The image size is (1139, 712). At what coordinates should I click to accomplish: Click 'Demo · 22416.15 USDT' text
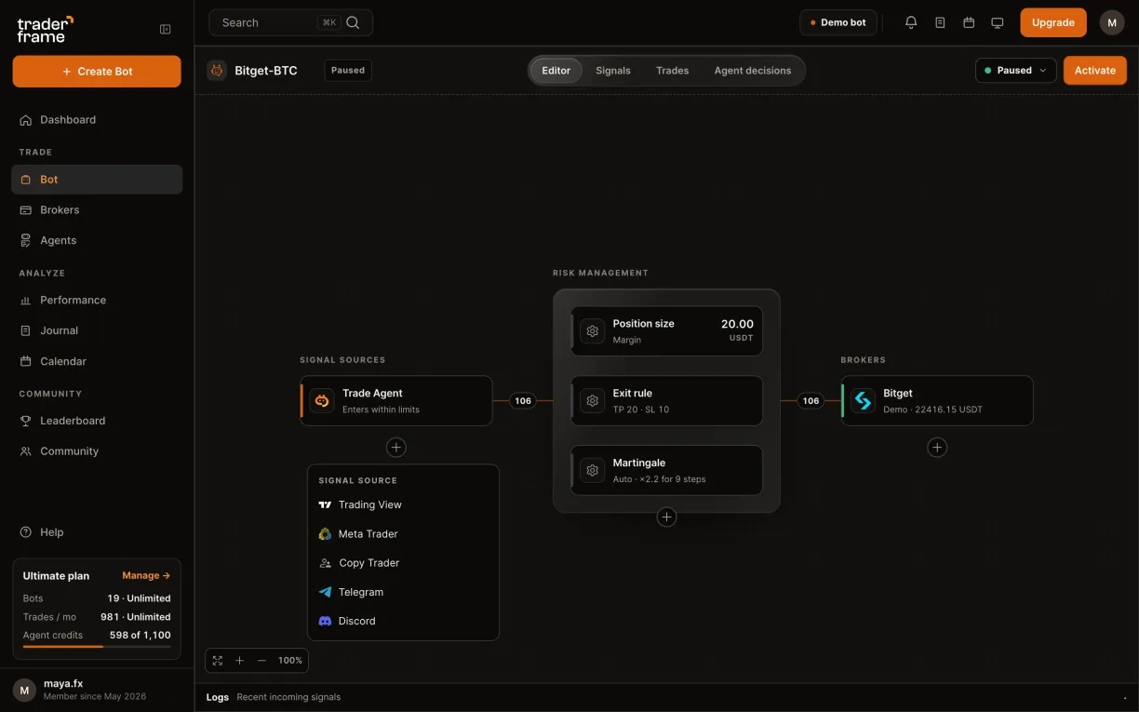(932, 410)
